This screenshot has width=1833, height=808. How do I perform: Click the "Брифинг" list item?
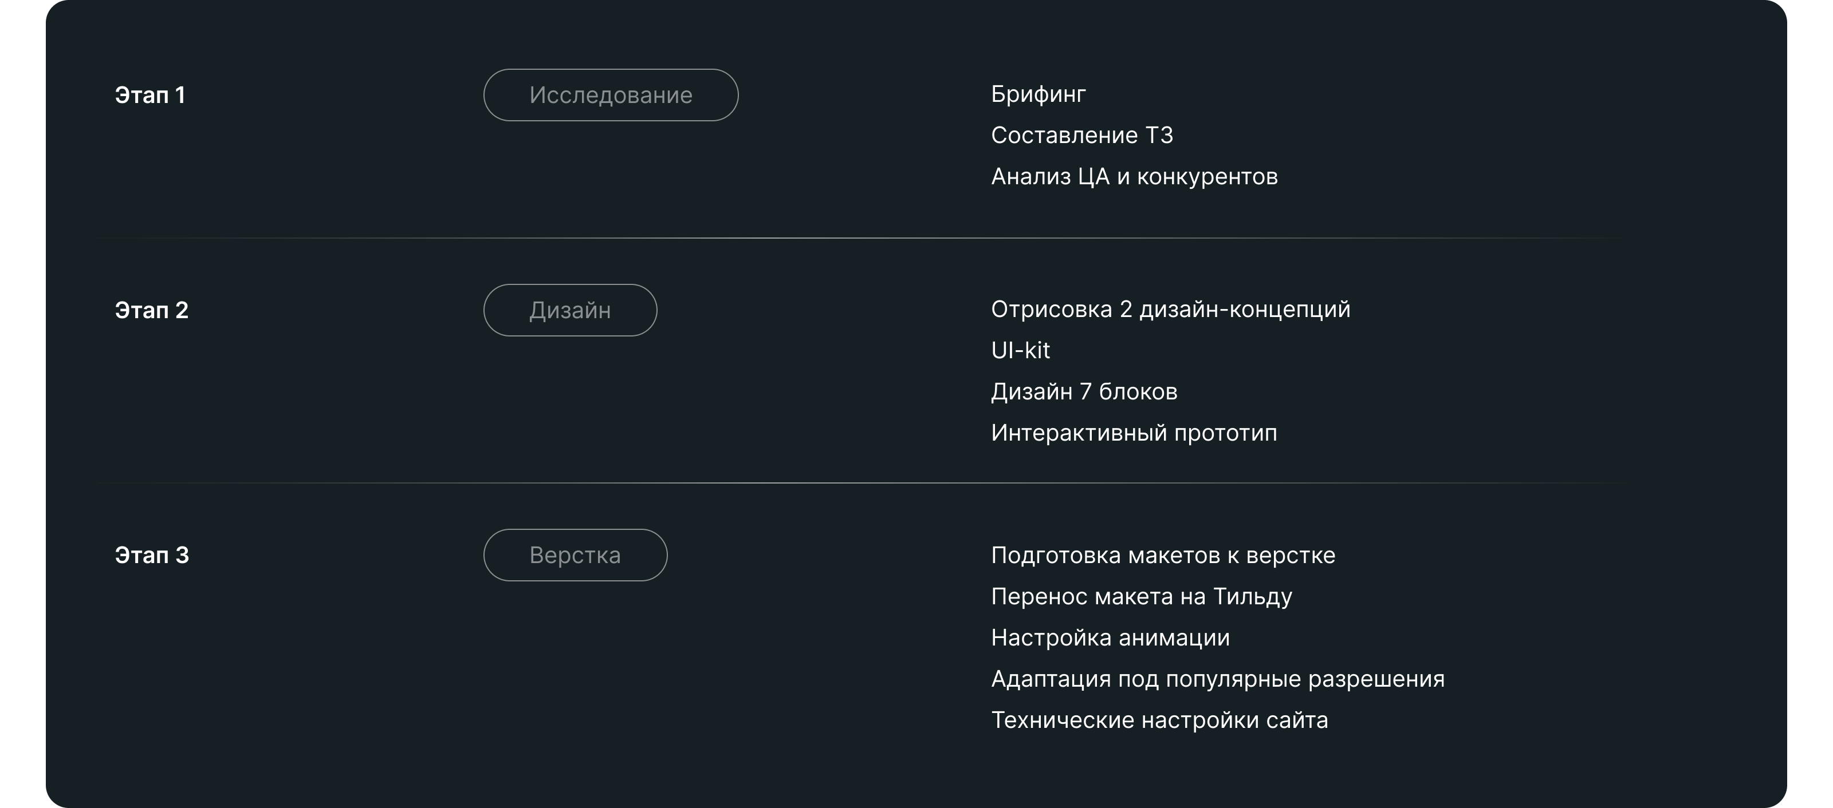pyautogui.click(x=1038, y=94)
